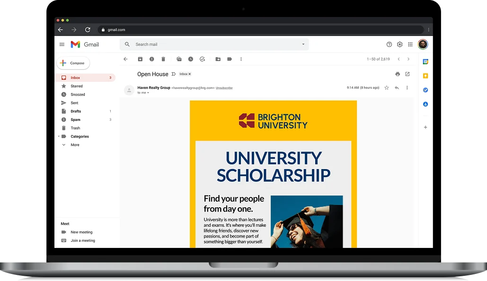Open Contacts side panel
The width and height of the screenshot is (487, 281).
pos(425,104)
